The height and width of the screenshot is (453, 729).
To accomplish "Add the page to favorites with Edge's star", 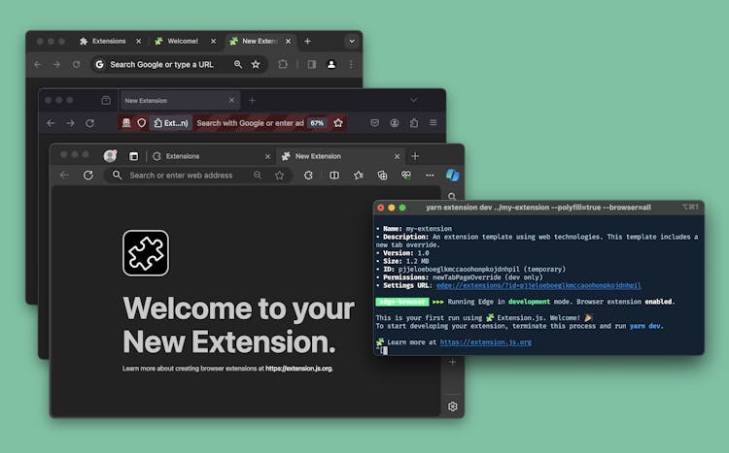I will (279, 175).
